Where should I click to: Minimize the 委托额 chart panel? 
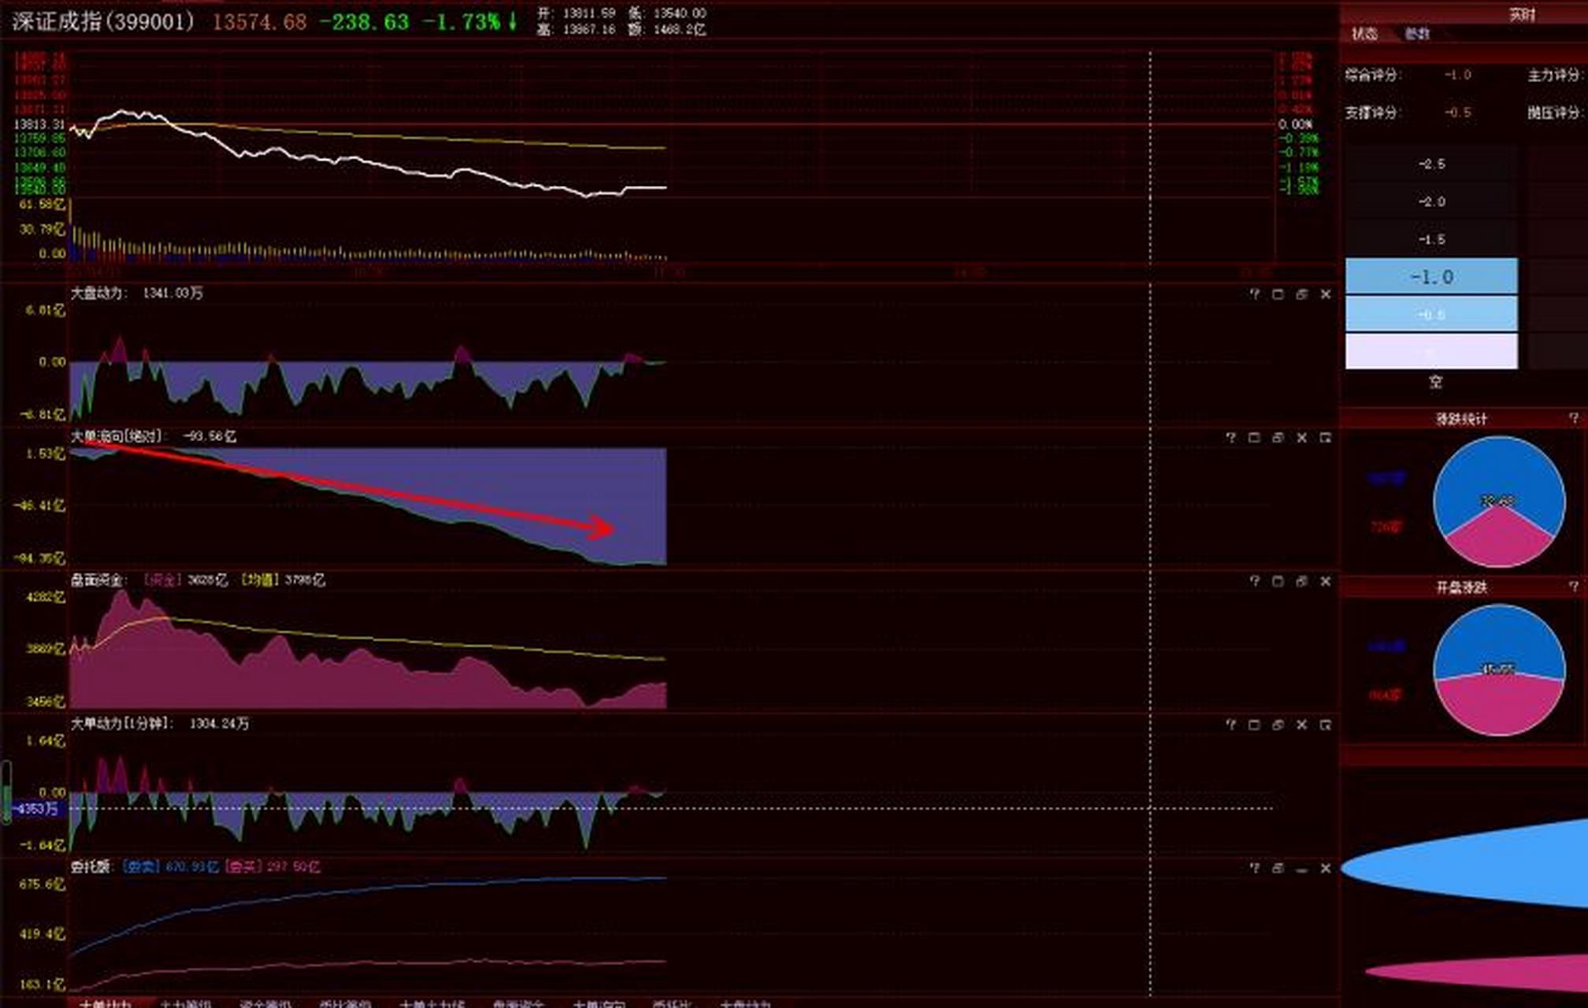(1301, 868)
